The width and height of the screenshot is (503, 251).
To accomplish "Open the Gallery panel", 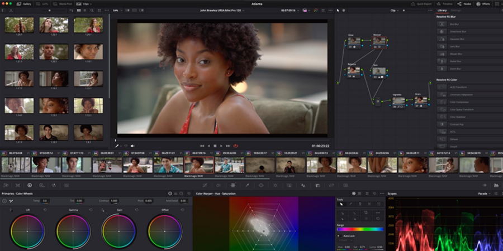I will (23, 4).
